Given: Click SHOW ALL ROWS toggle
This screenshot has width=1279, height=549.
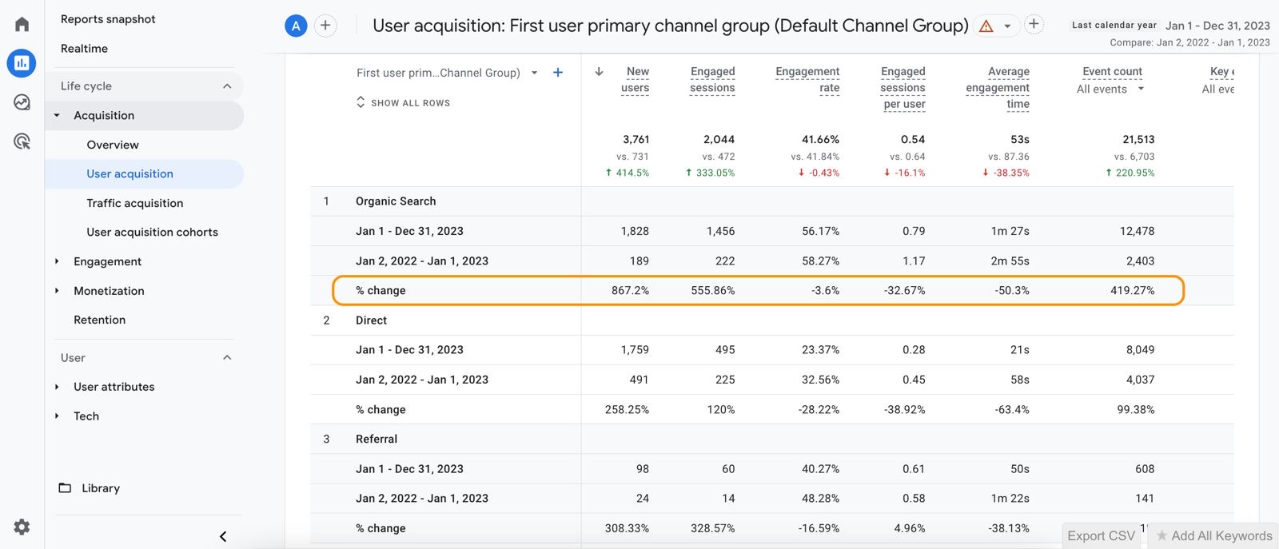Looking at the screenshot, I should click(404, 103).
